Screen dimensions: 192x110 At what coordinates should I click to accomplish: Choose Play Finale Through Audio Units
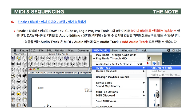point(119,55)
